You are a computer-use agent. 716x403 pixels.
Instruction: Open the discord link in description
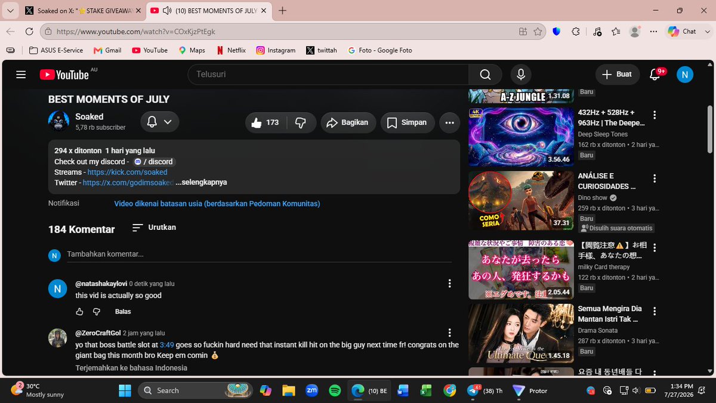(x=154, y=162)
